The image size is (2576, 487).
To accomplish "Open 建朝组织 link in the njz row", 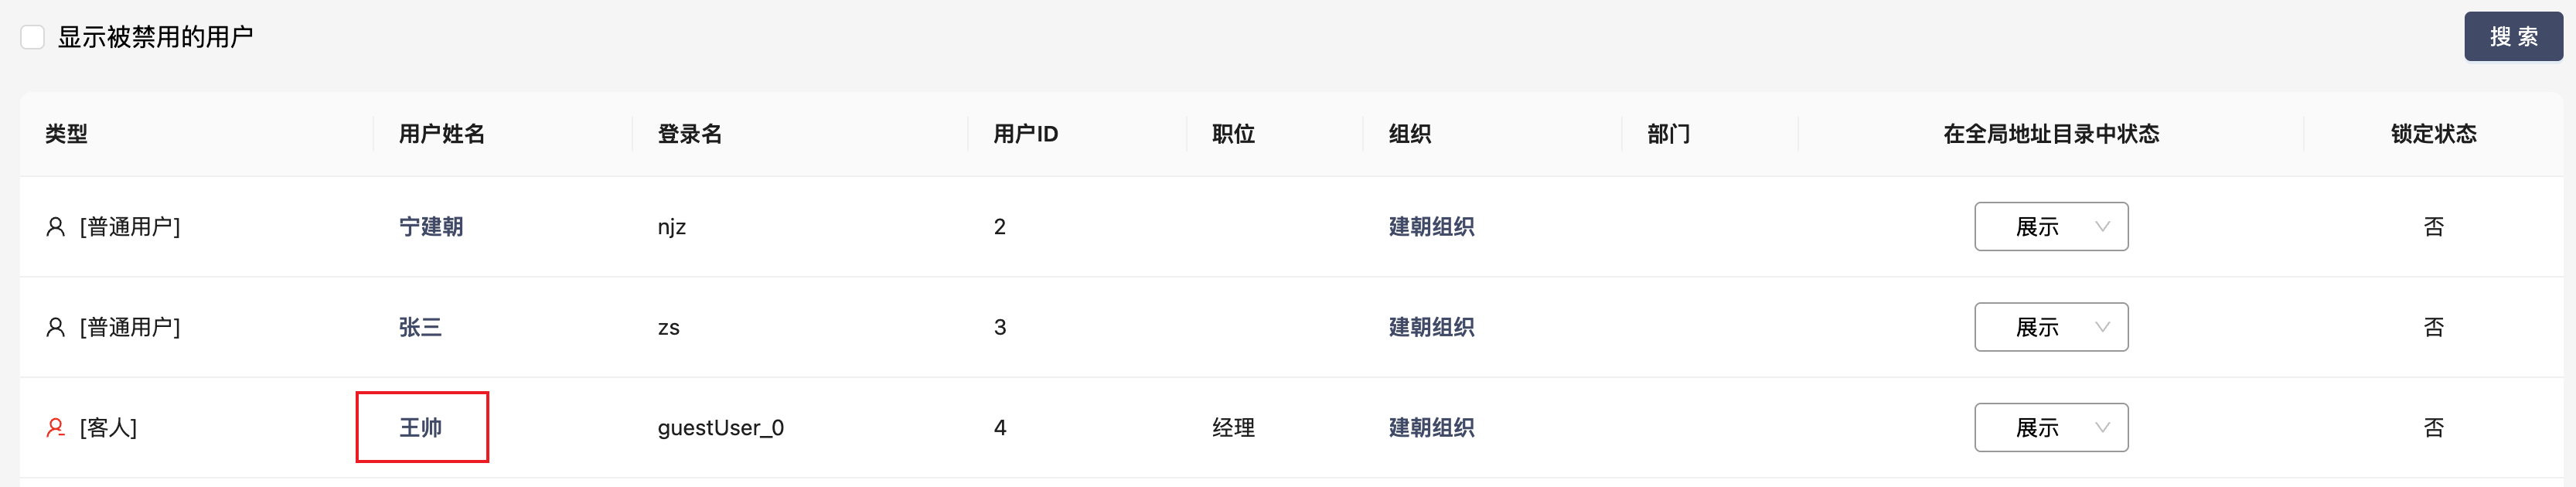I will tap(1431, 227).
